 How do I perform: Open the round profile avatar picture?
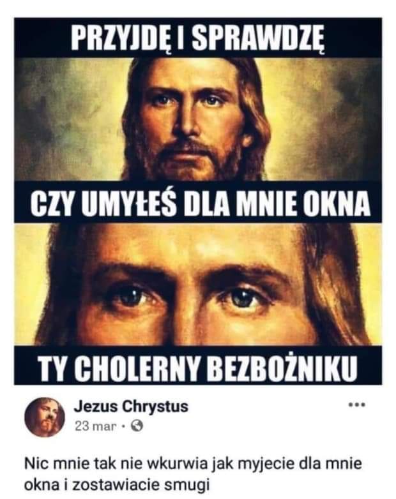pos(45,417)
